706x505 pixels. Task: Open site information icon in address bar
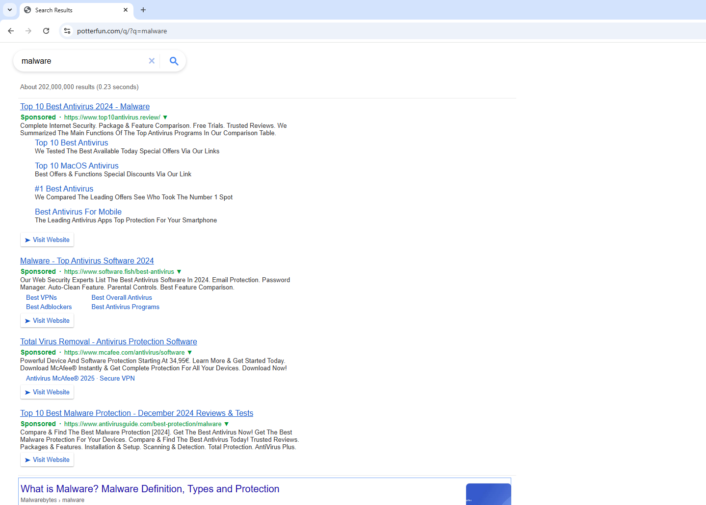pyautogui.click(x=67, y=31)
